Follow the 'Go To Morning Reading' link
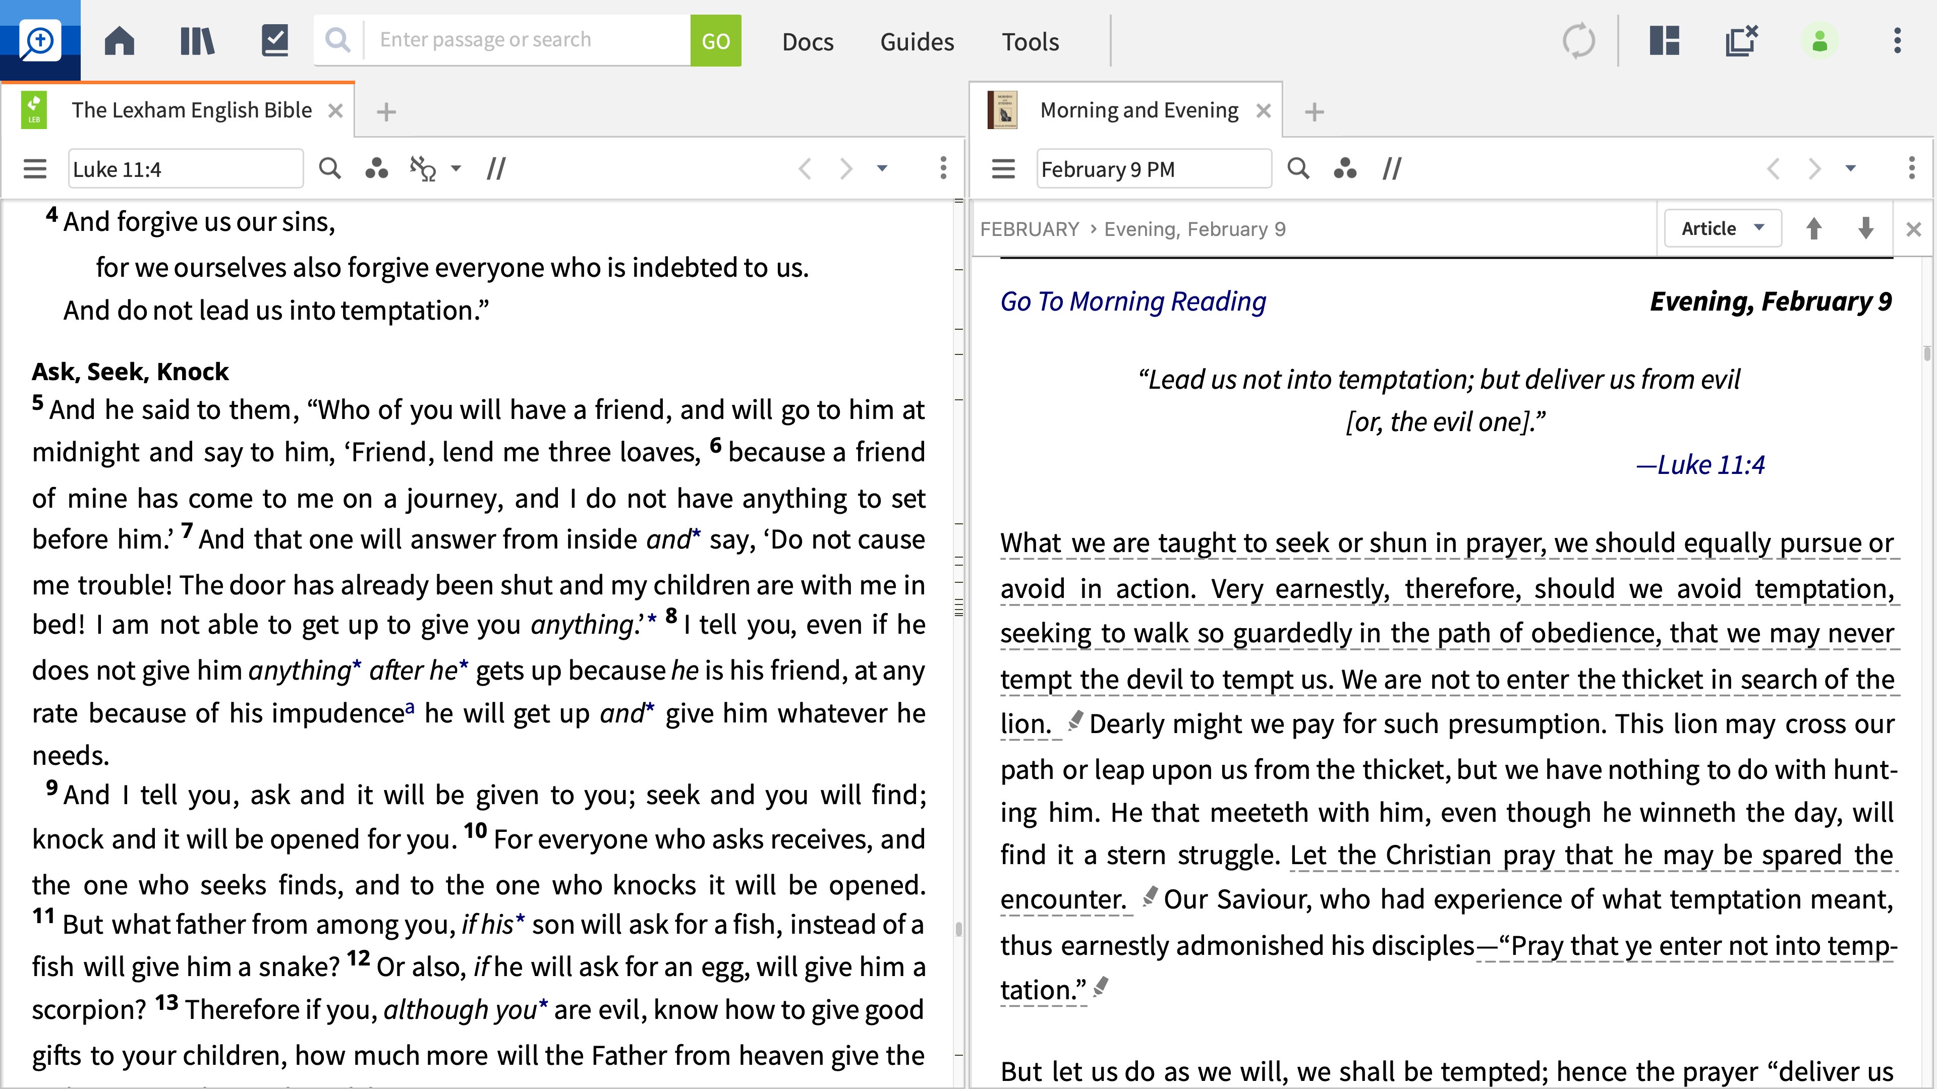The image size is (1937, 1089). 1132,301
